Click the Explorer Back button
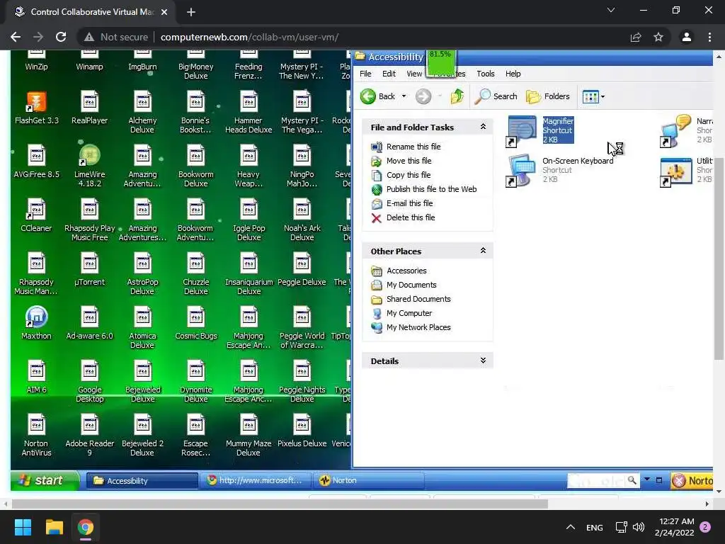The image size is (725, 544). pyautogui.click(x=378, y=96)
